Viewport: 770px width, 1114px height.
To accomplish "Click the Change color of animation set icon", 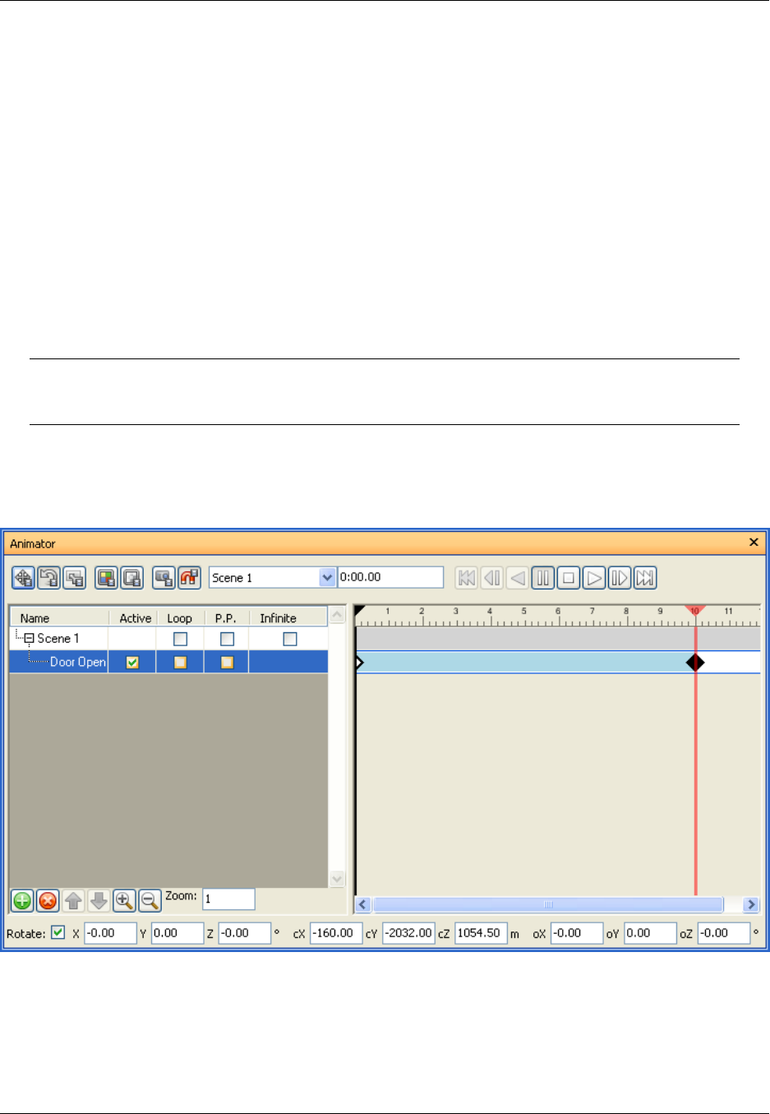I will (x=106, y=578).
